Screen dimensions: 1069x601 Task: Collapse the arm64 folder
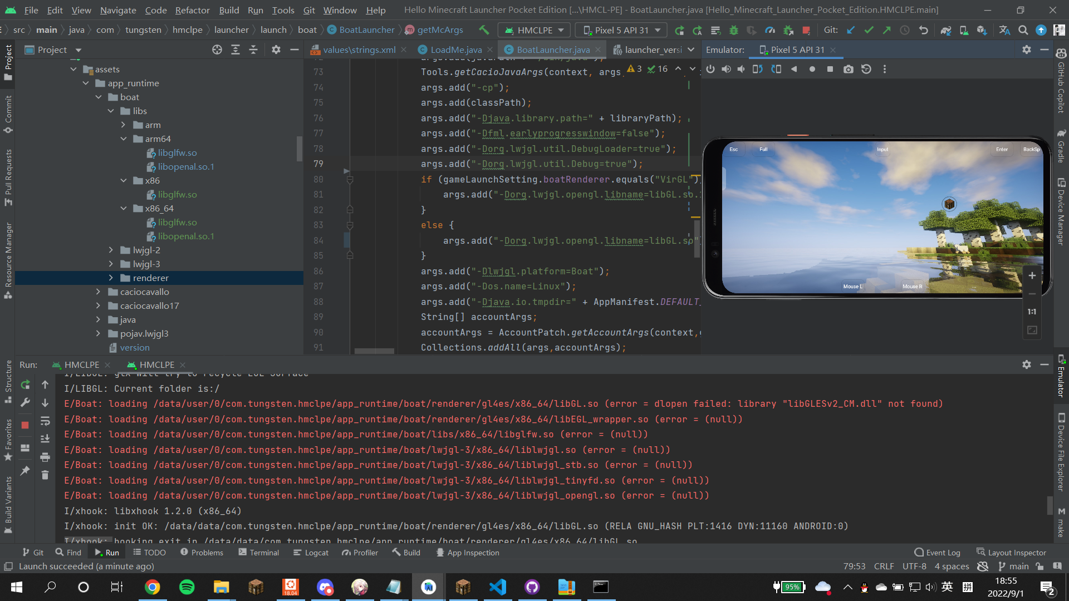[x=124, y=139]
